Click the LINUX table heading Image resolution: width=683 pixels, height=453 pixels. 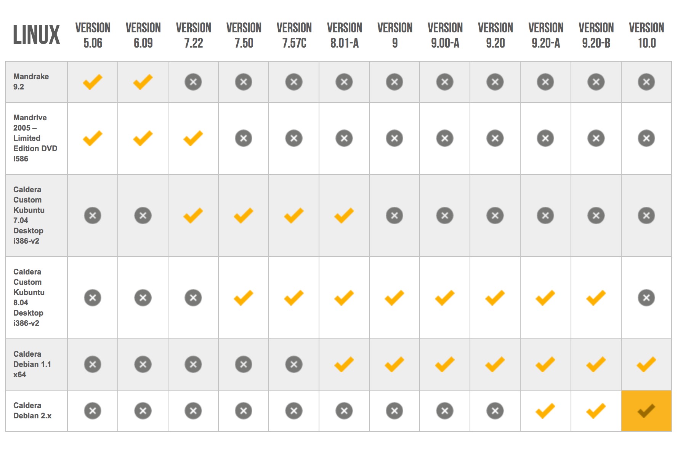click(37, 35)
